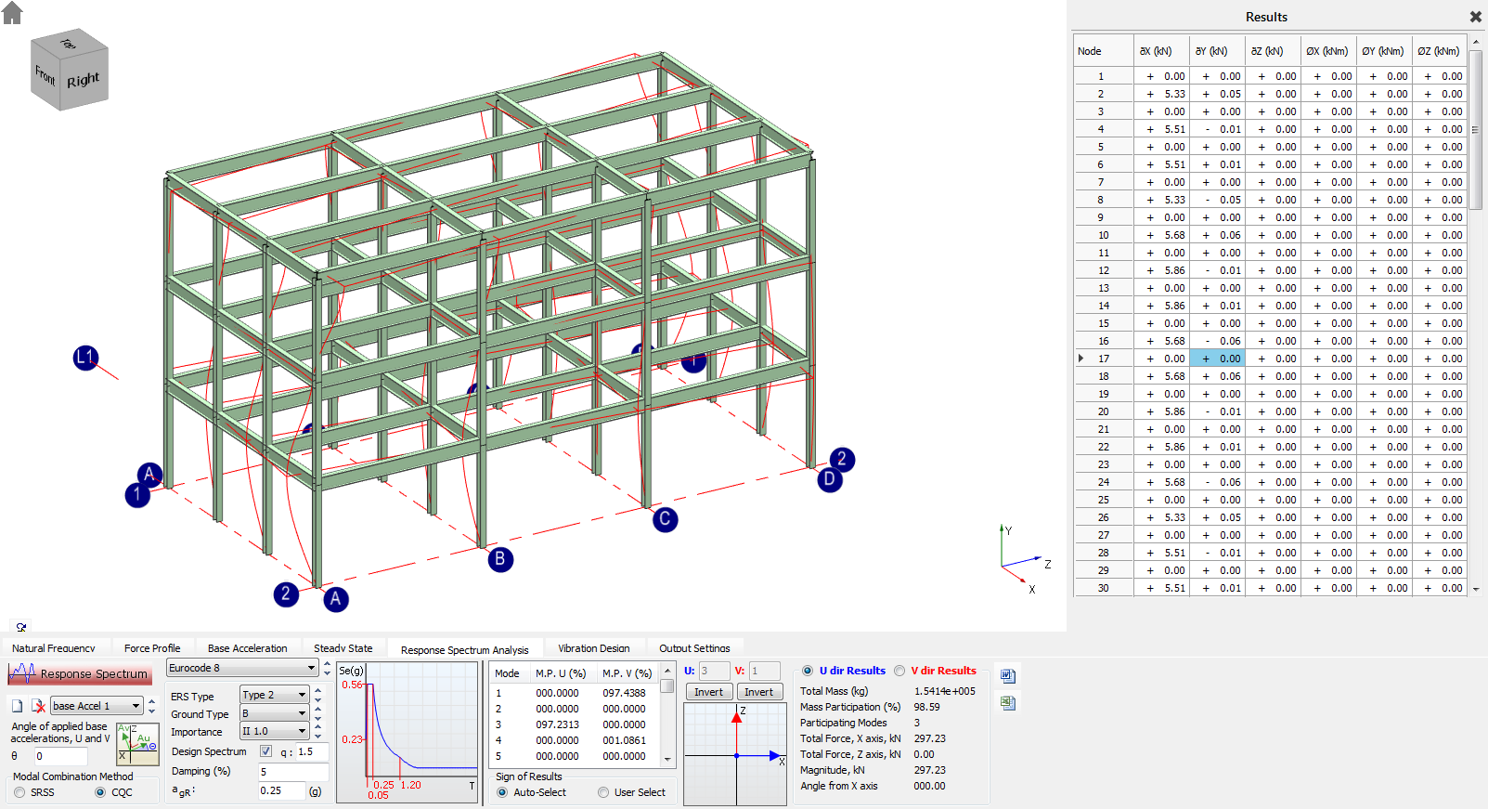Choose User Select sign of results

click(603, 792)
